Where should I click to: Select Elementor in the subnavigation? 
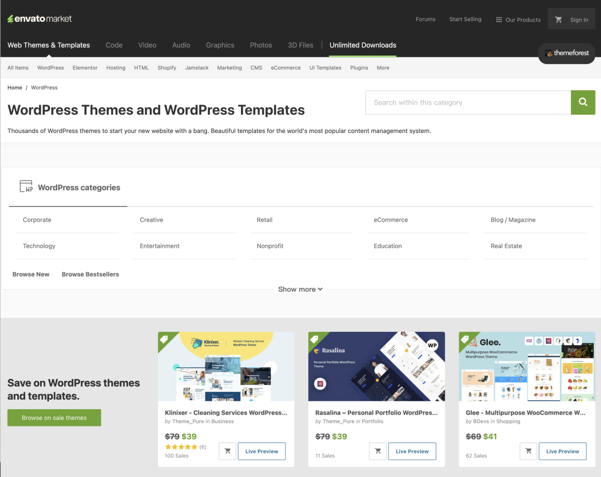(85, 68)
